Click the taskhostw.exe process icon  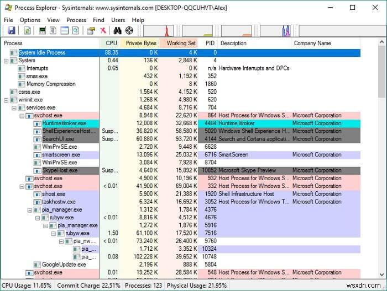(38, 202)
